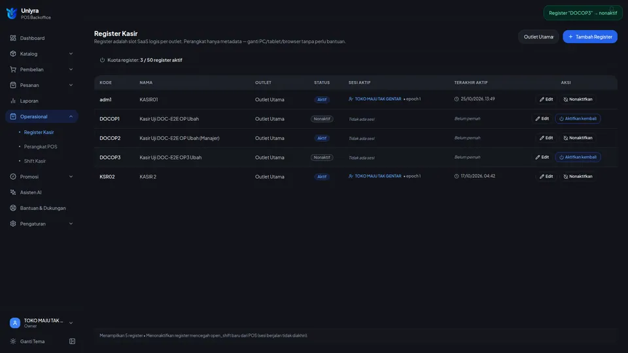
Task: Click the NAMA column header
Action: pos(146,82)
